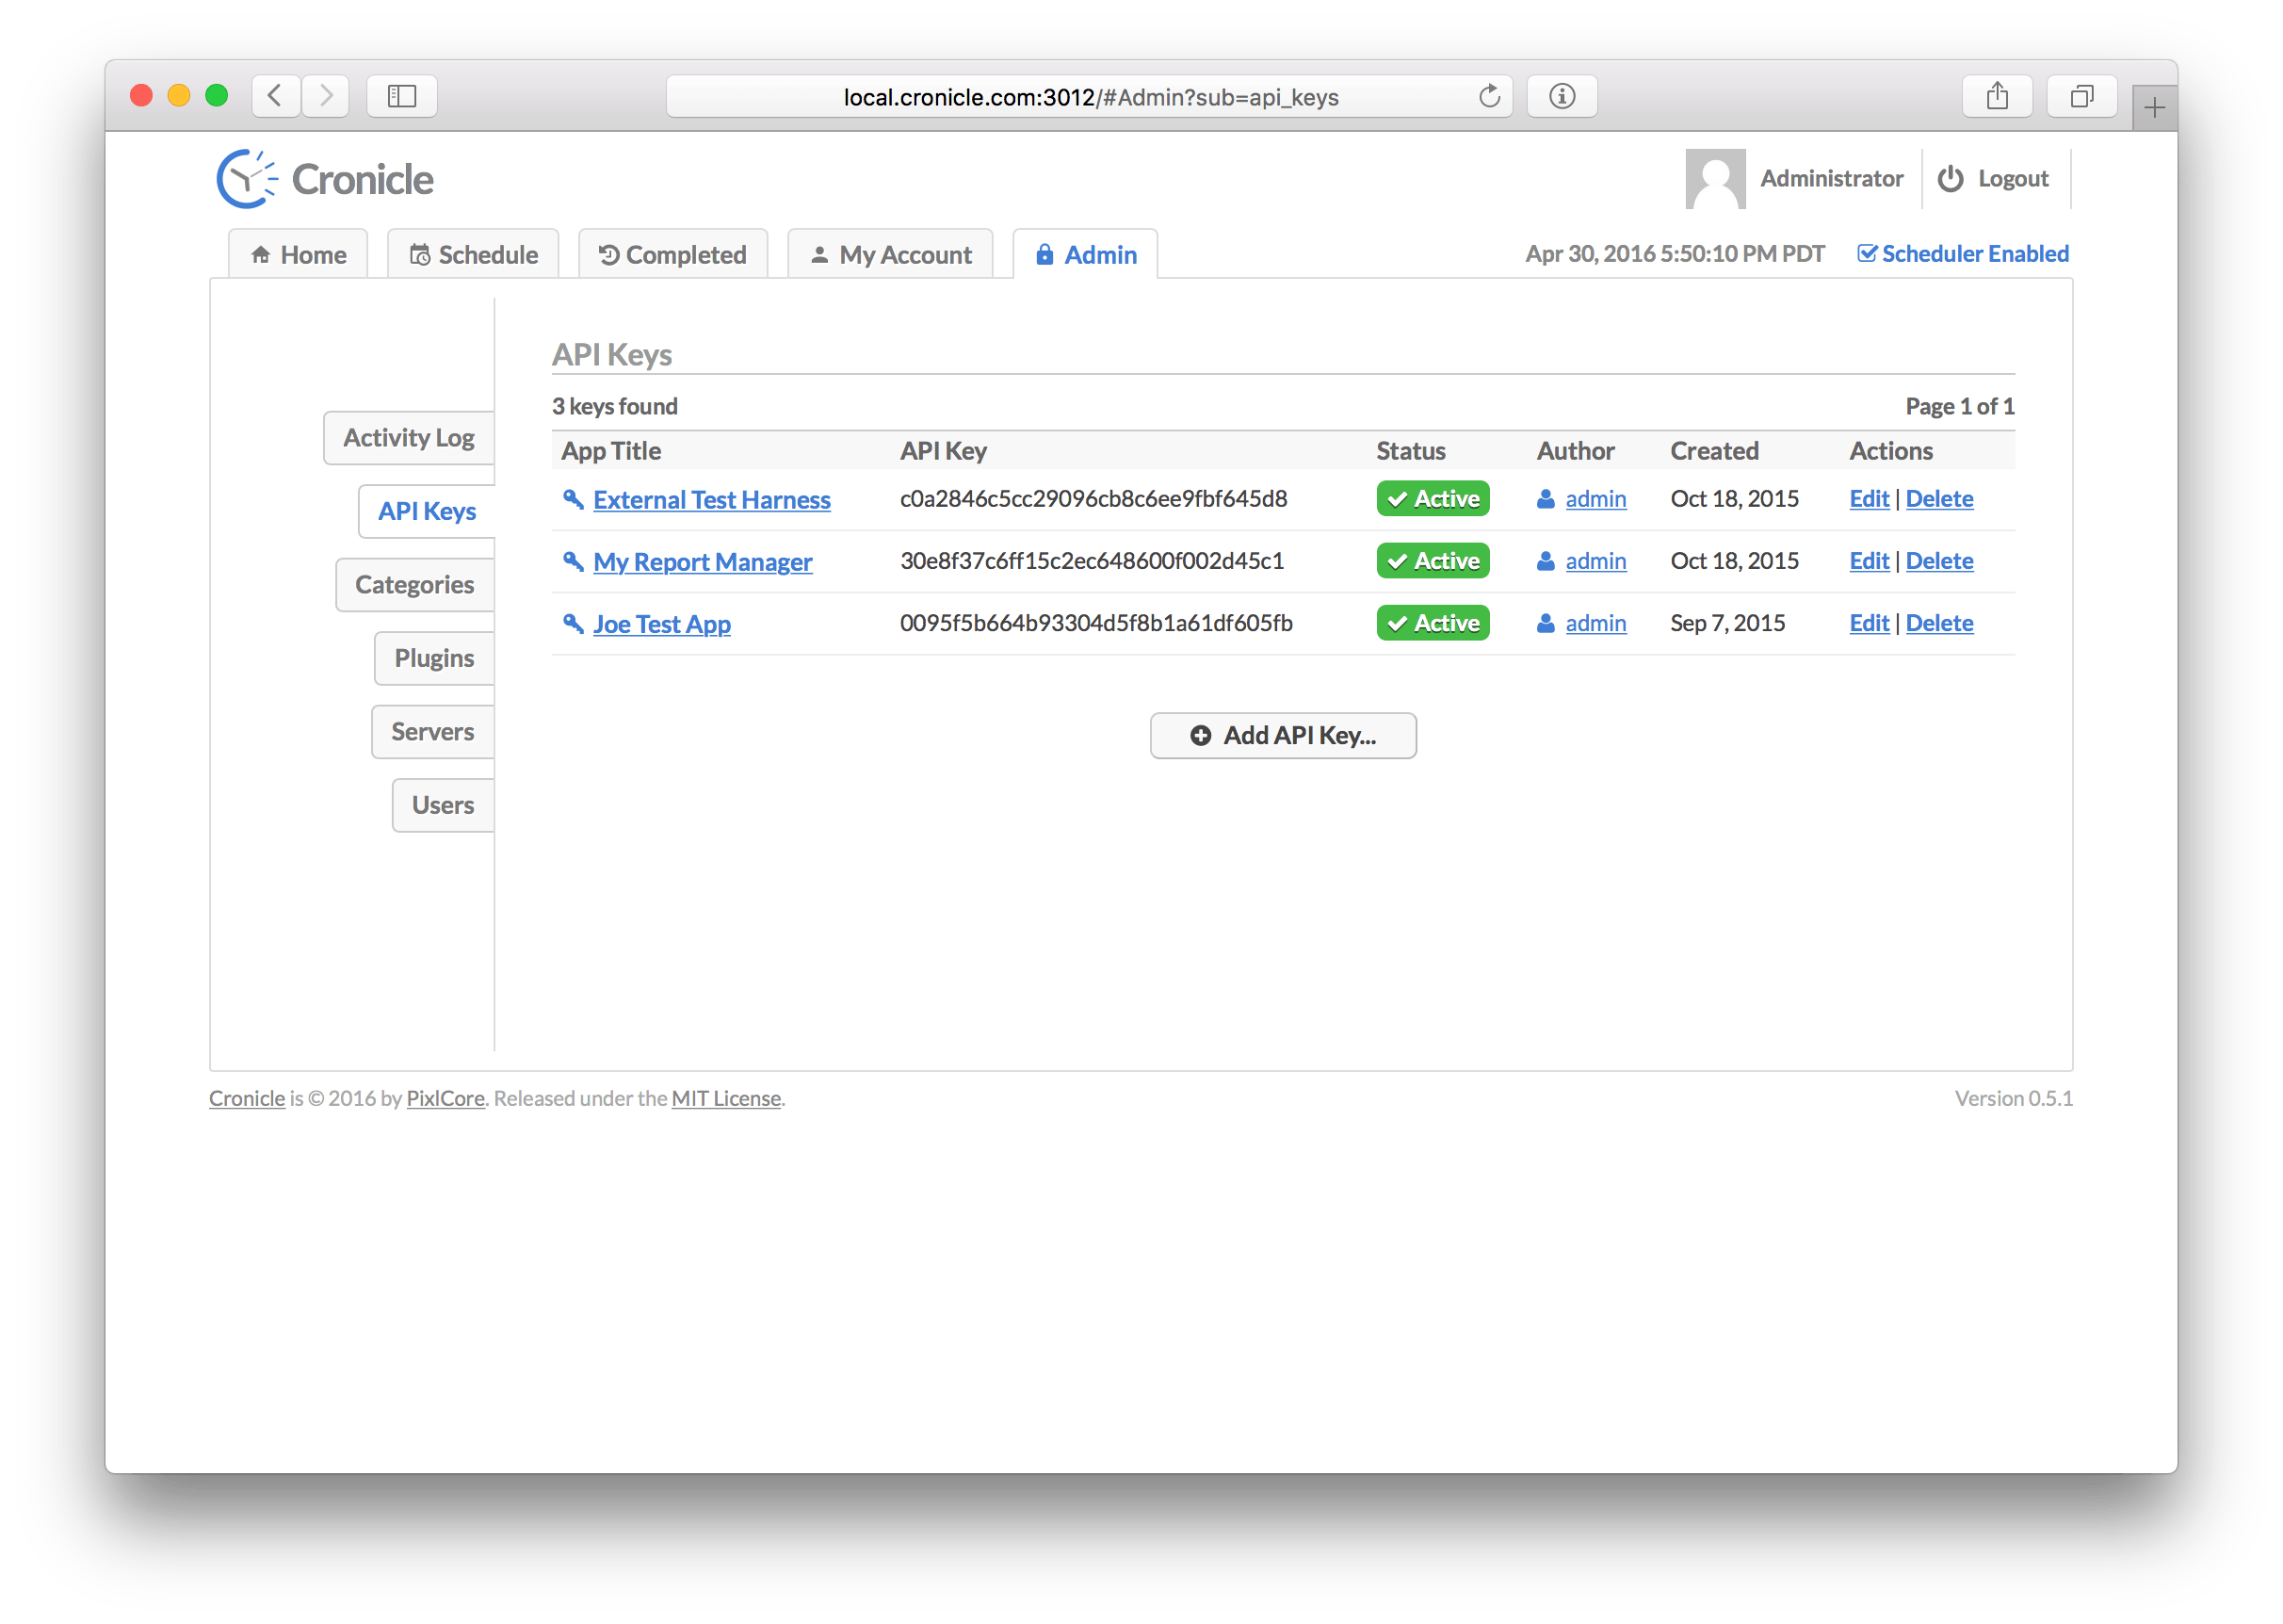Toggle the Scheduler Enabled checkbox
Image resolution: width=2283 pixels, height=1624 pixels.
1866,254
